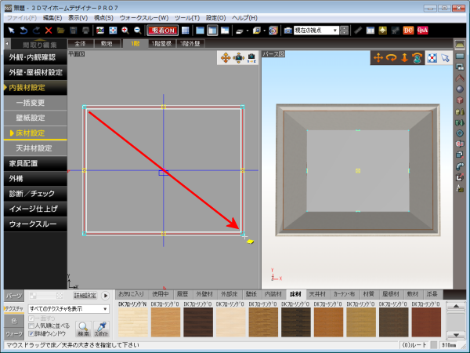Click the zoom-in magnifier toolbar icon
Screen dimensions: 470x353
click(x=125, y=30)
